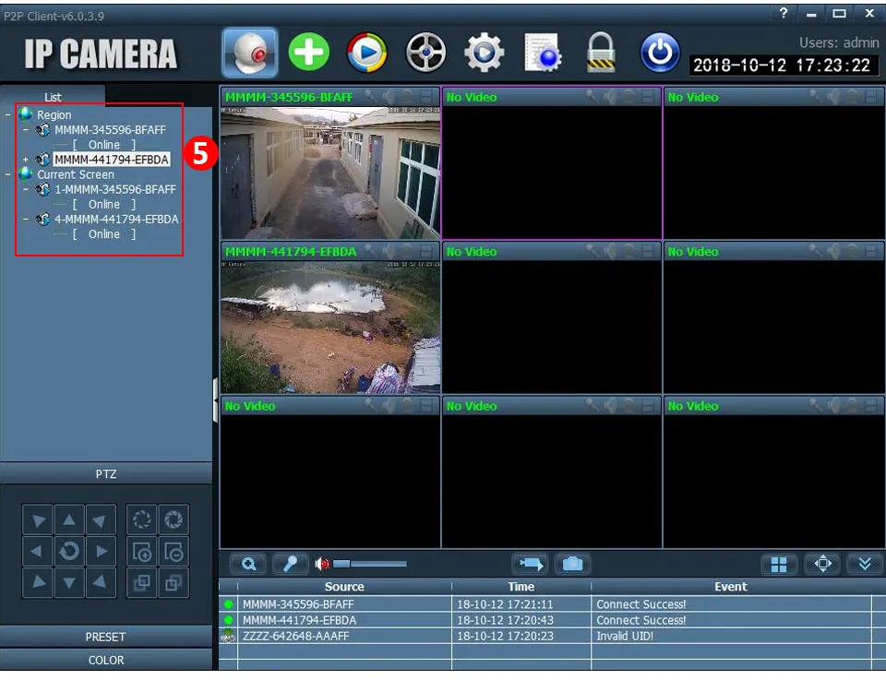
Task: Open the live view webcam icon
Action: pos(250,53)
